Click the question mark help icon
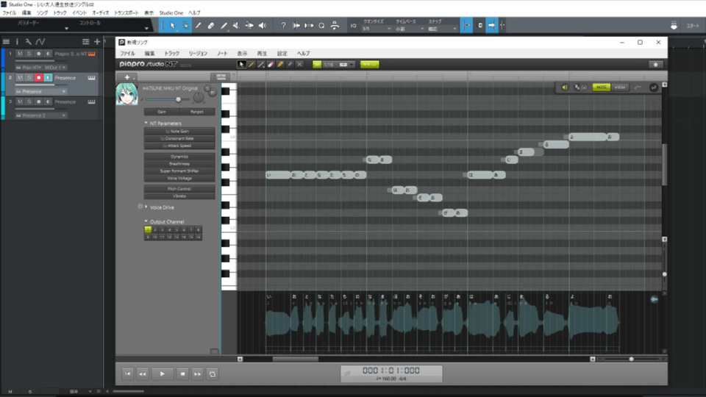This screenshot has width=706, height=397. (x=283, y=26)
